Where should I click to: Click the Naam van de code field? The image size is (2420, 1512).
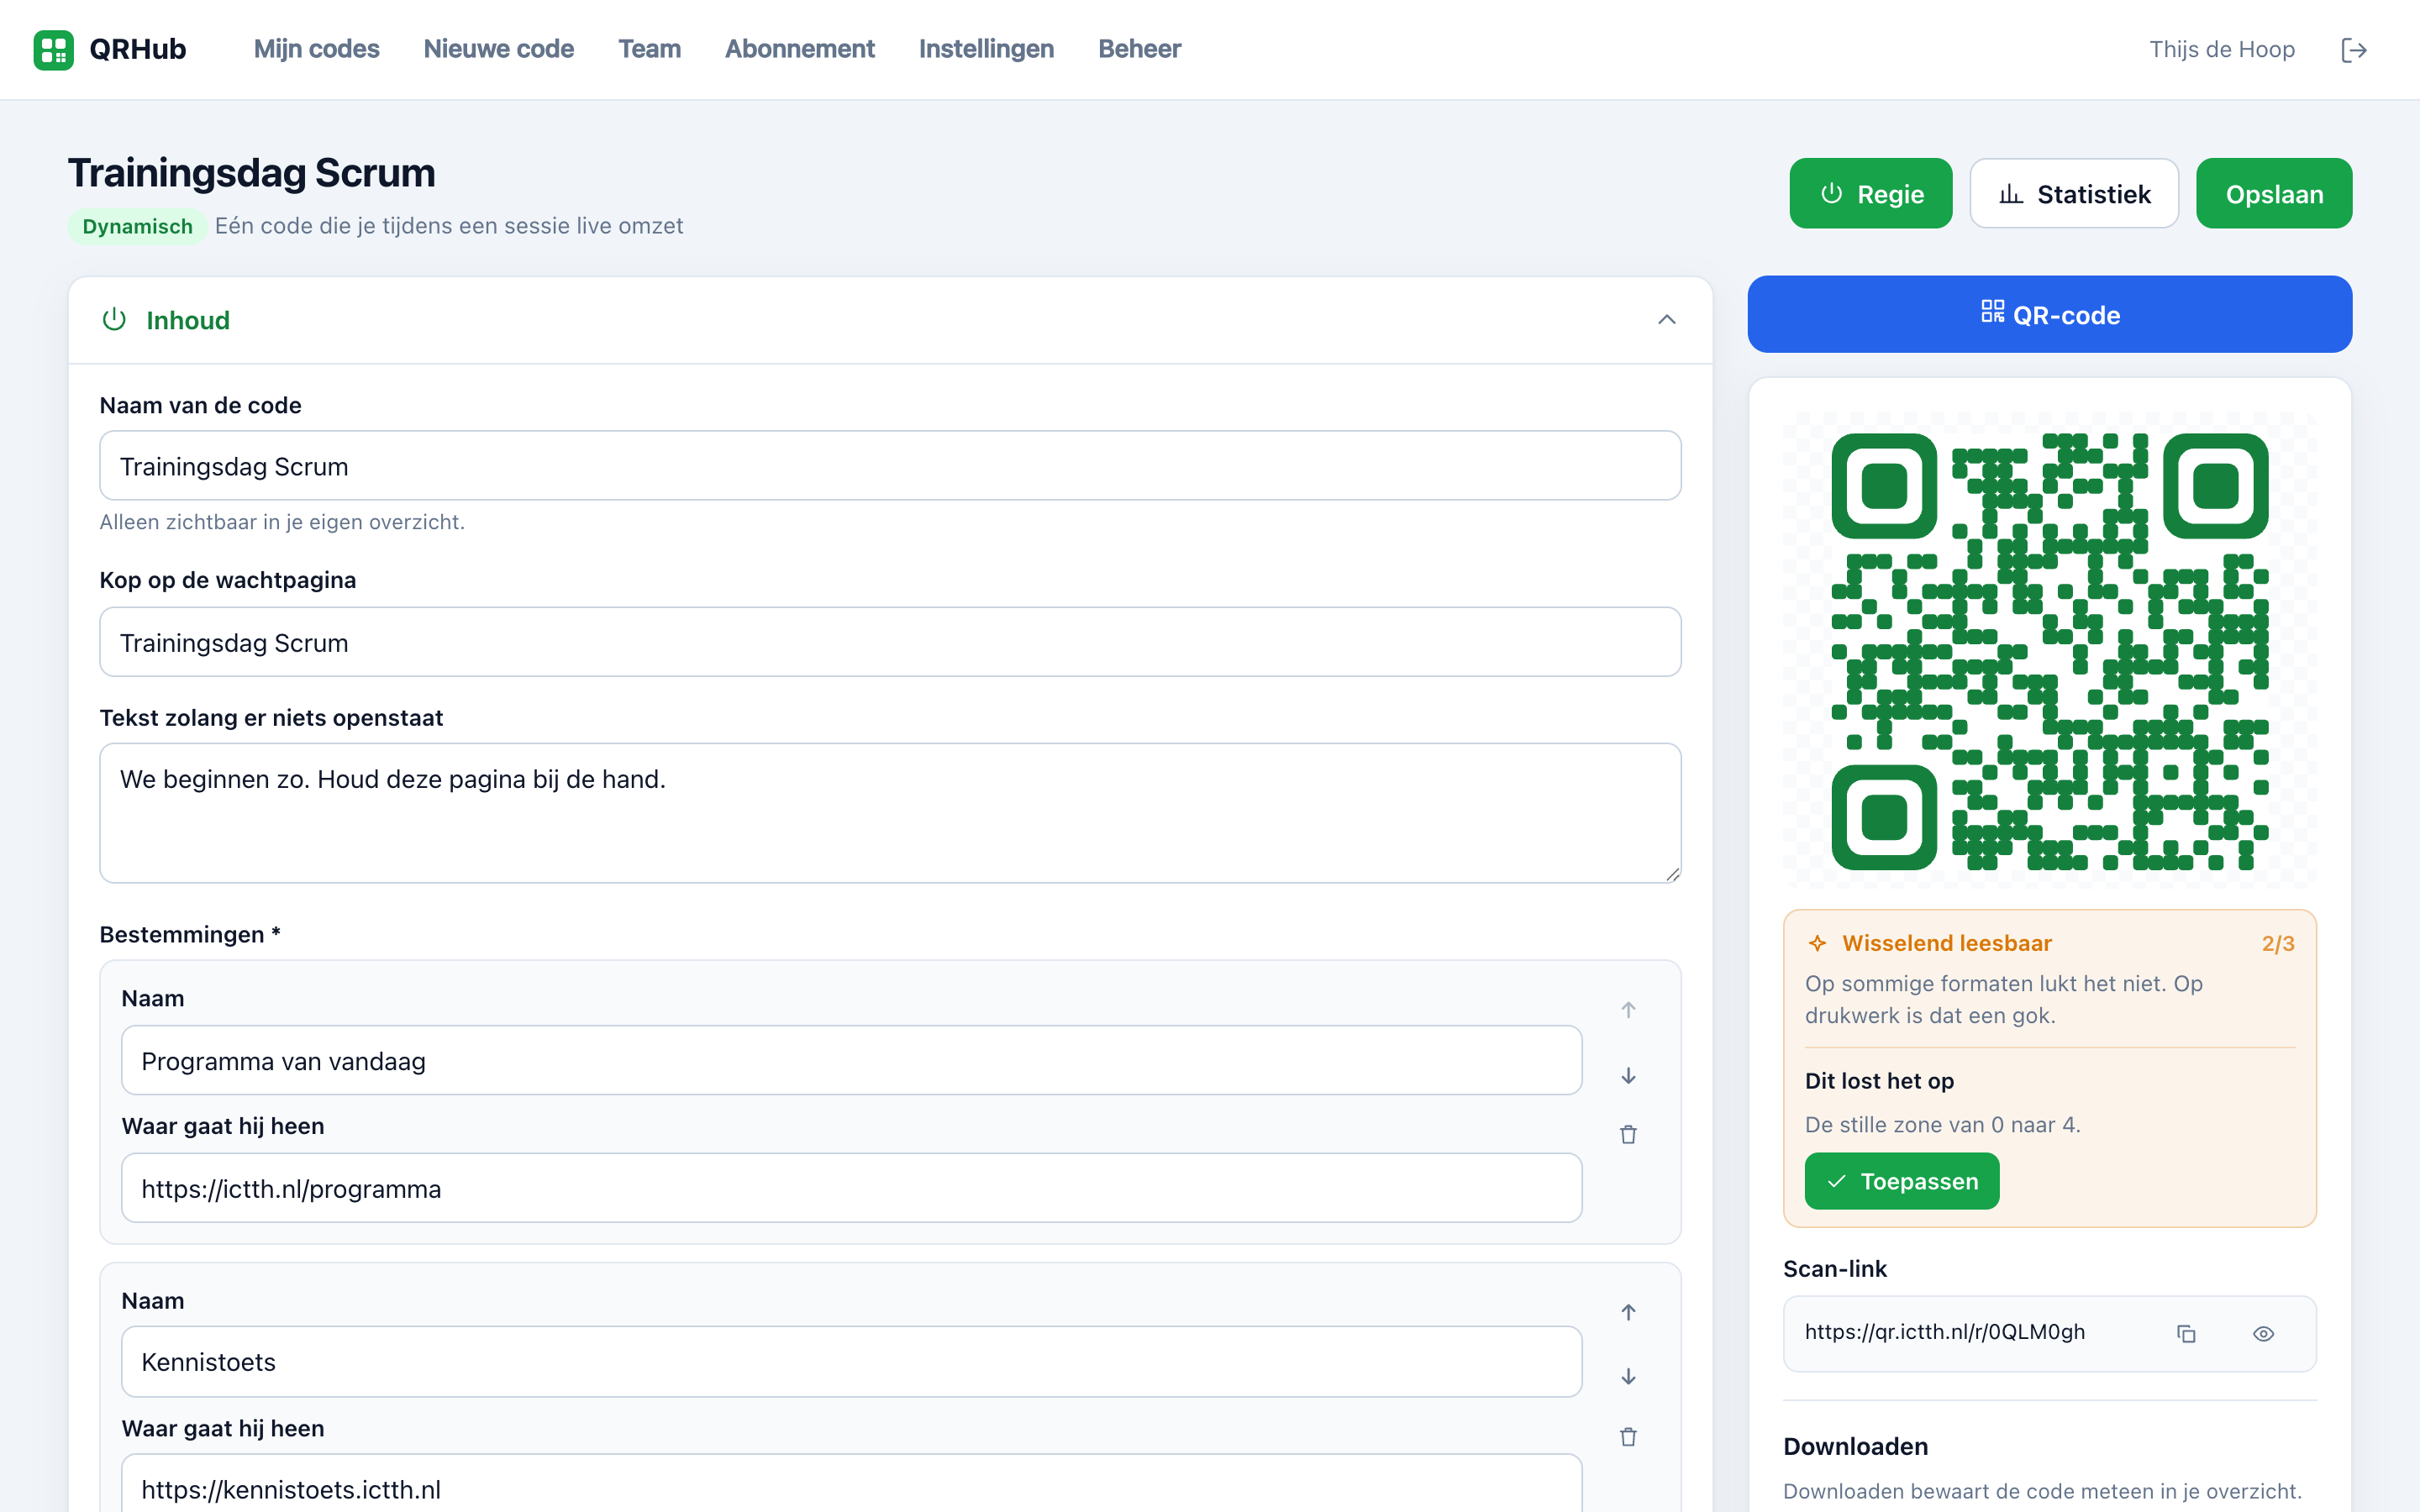pos(890,466)
